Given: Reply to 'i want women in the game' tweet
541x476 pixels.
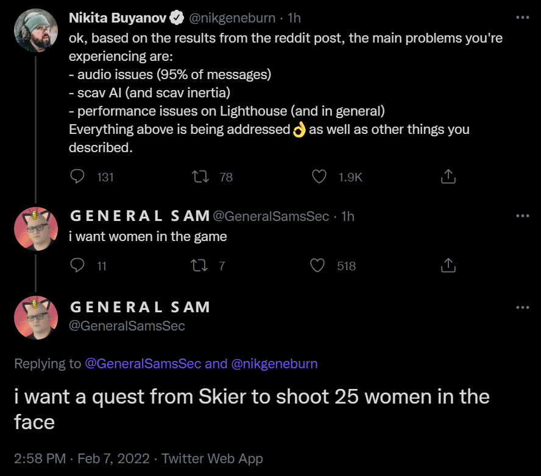Looking at the screenshot, I should tap(77, 265).
